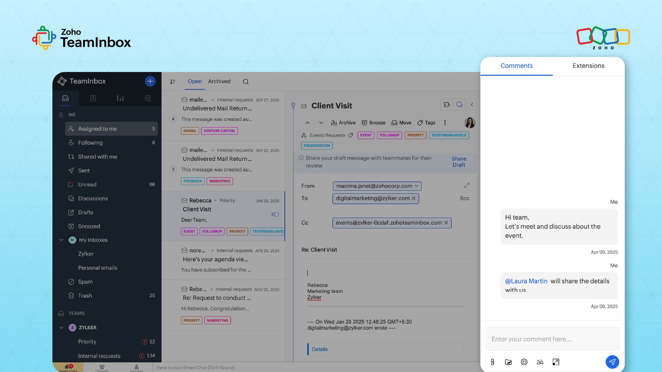Click the Snooze toolbar button

tap(373, 123)
